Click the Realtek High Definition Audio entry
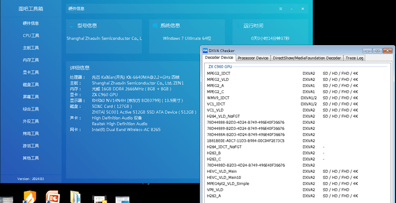Screen dimensions: 396x203 pos(119,124)
